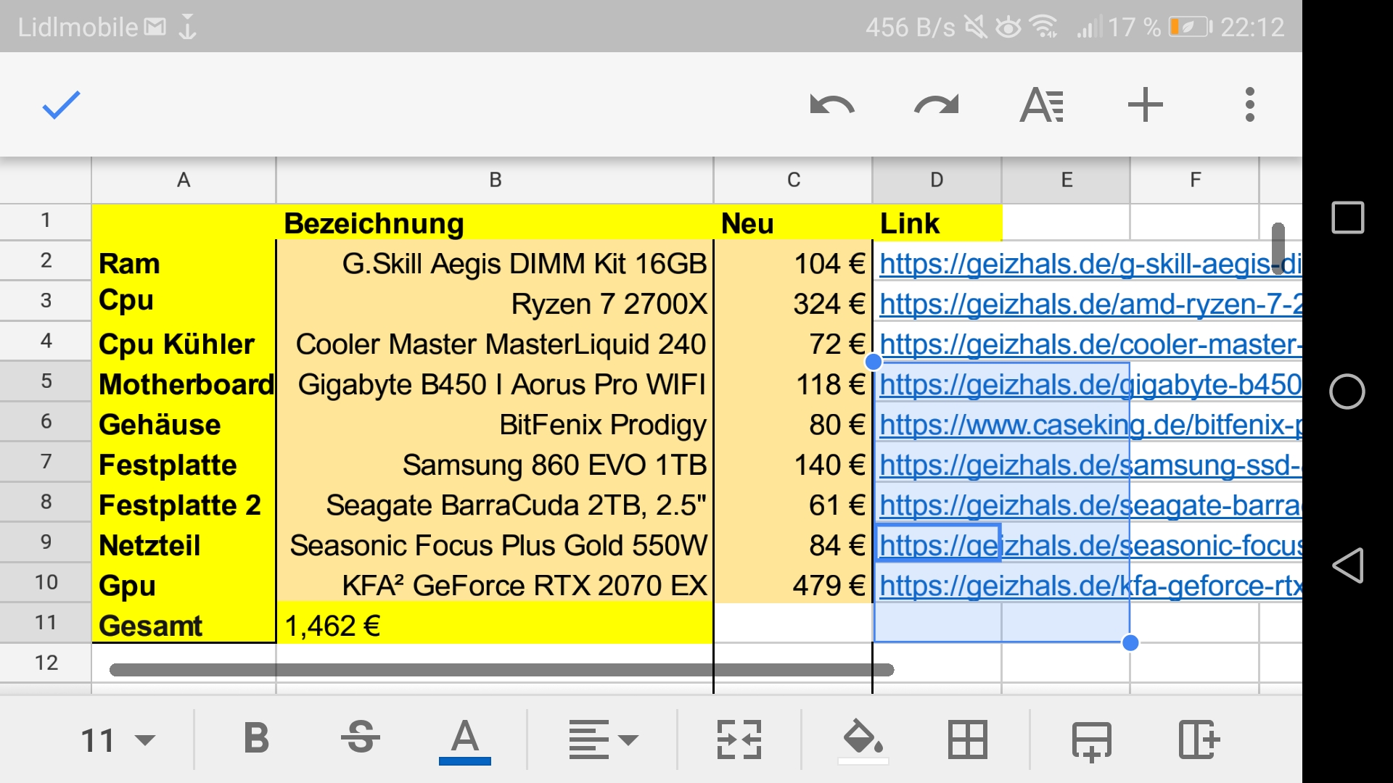Tap the blue checkmark to confirm editing
The width and height of the screenshot is (1393, 783).
[61, 105]
